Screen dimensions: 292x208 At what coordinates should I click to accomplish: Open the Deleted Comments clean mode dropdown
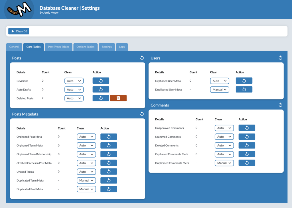click(x=224, y=145)
